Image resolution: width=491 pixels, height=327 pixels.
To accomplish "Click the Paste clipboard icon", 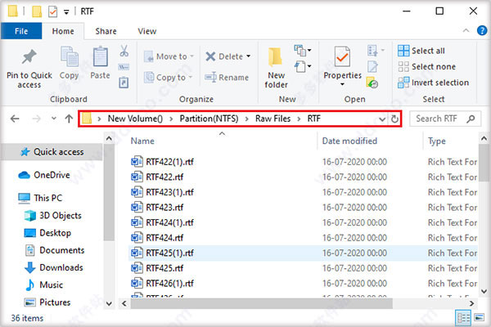I will click(x=100, y=57).
